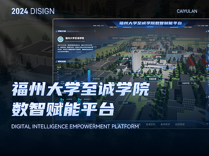This screenshot has height=156, width=209.
Task: Click the 机械北楼 building label on map
Action: coord(152,79)
